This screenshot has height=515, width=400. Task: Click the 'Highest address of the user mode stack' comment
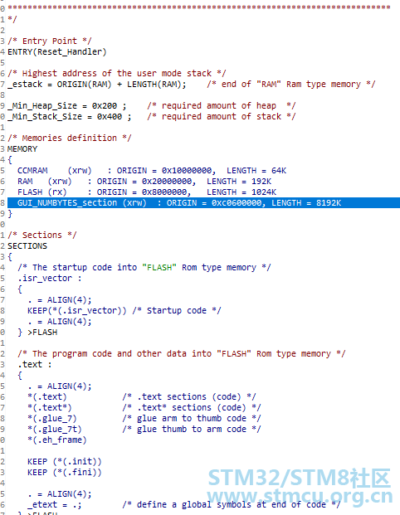pos(117,73)
